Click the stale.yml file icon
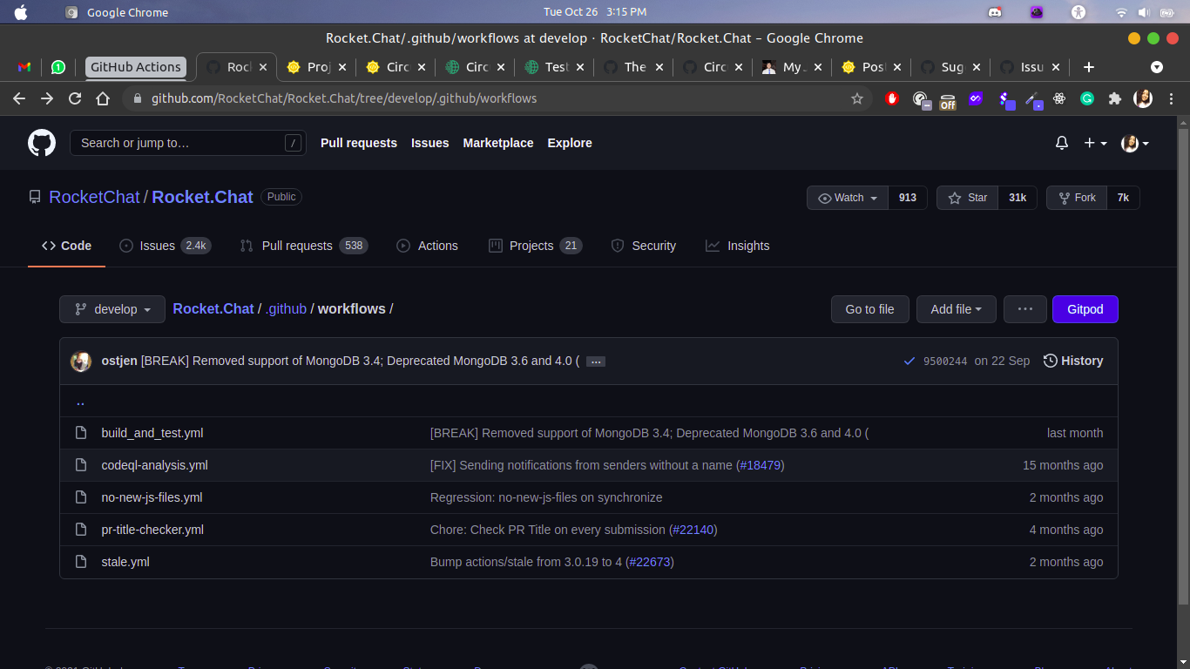Screen dimensions: 1190x669 click(81, 562)
